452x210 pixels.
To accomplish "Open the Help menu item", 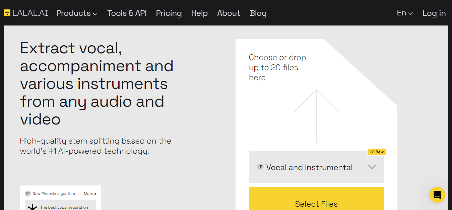I will point(199,13).
